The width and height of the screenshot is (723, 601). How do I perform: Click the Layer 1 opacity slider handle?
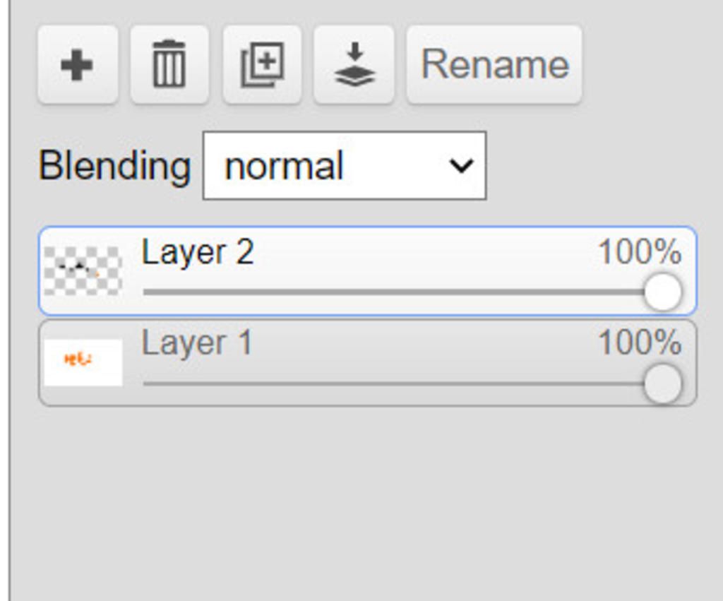point(662,383)
